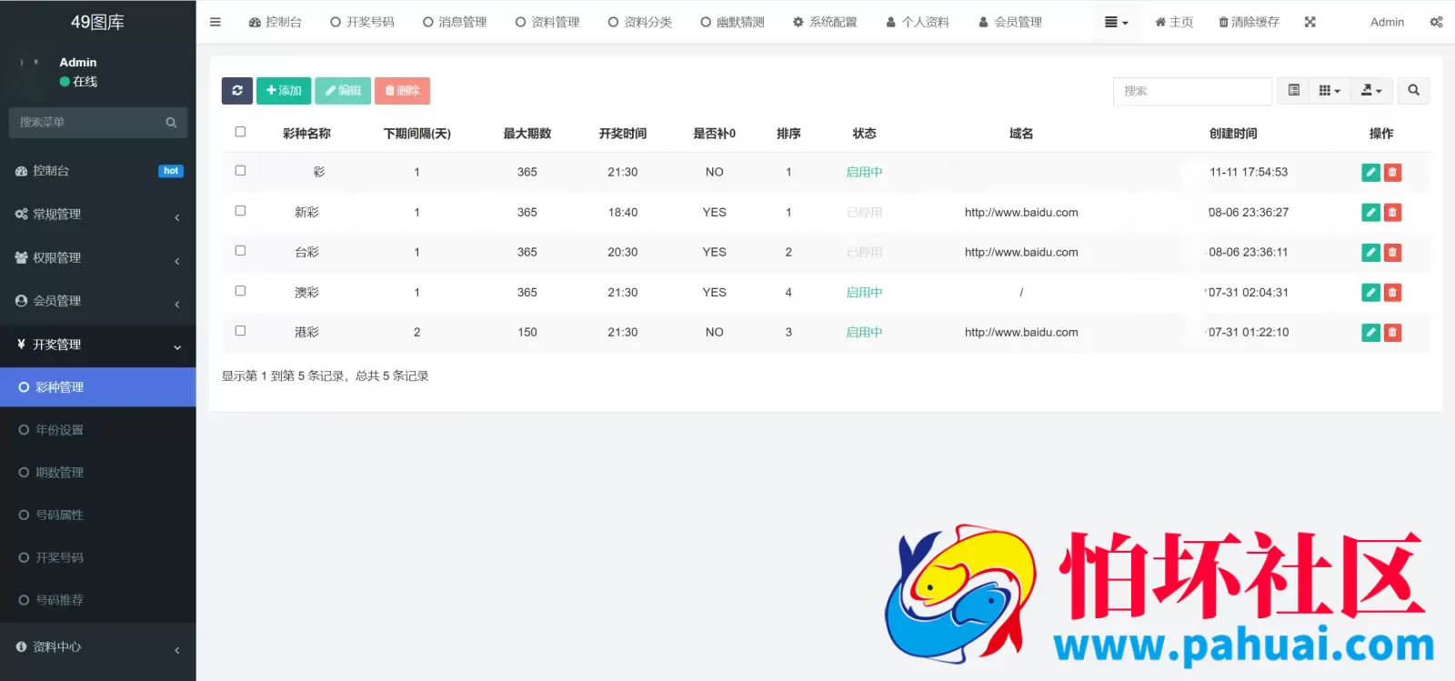1455x681 pixels.
Task: Select 年份设置 in the sidebar
Action: pos(97,430)
